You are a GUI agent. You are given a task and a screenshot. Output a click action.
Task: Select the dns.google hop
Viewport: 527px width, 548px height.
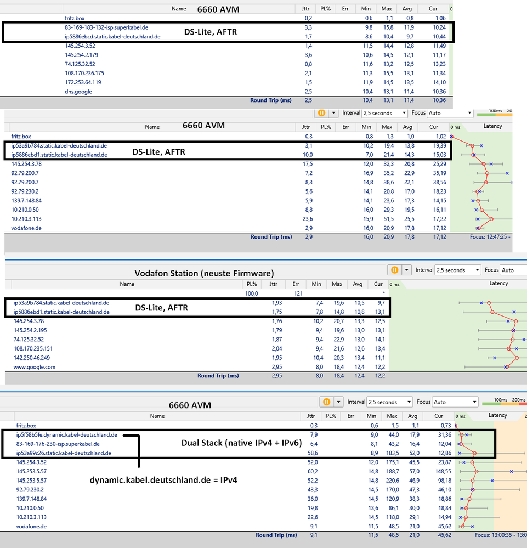(x=78, y=92)
